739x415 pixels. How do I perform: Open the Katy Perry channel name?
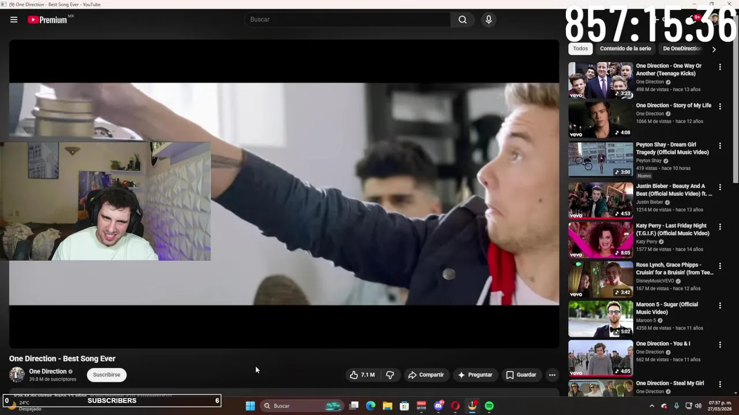(647, 242)
